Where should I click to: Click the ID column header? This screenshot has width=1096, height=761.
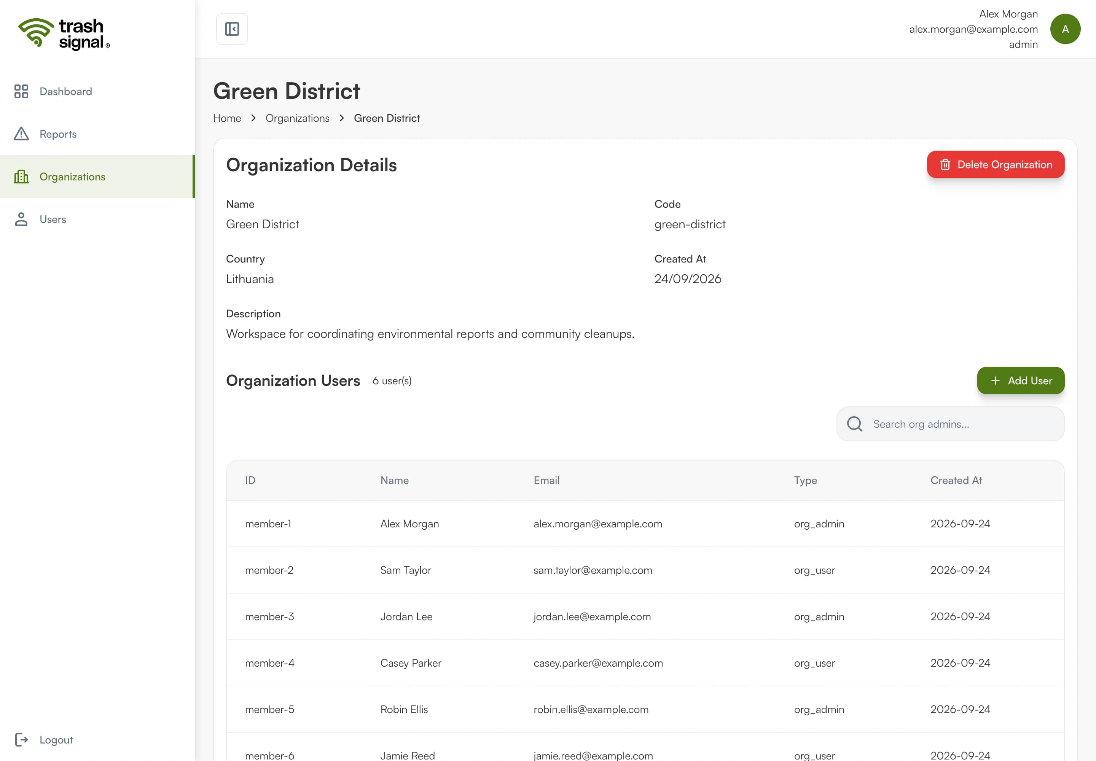pos(250,480)
